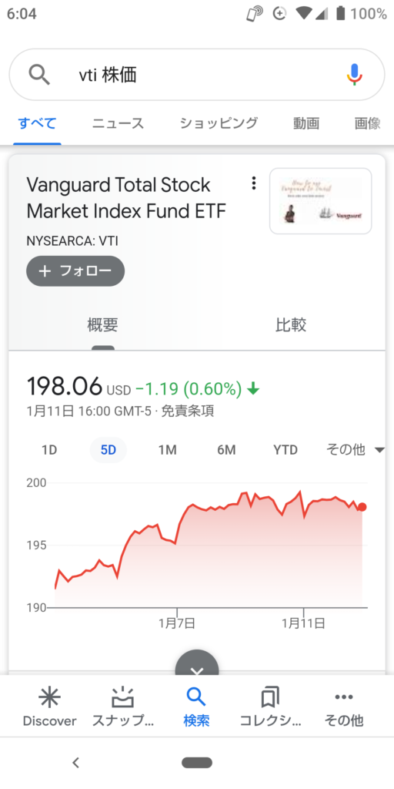Select the 検索 search icon in bottom bar
This screenshot has width=394, height=789.
coord(196,697)
